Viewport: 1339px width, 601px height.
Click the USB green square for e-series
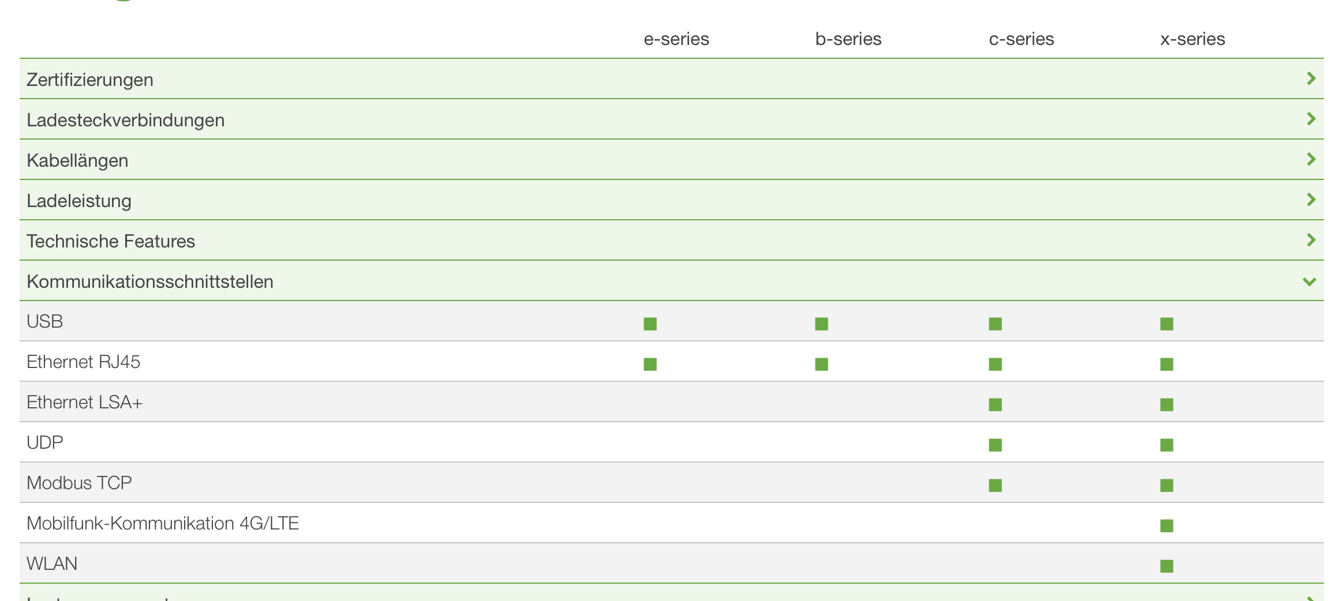(650, 324)
